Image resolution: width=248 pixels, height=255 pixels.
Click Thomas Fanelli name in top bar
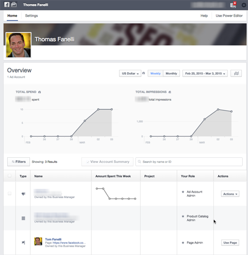point(36,5)
